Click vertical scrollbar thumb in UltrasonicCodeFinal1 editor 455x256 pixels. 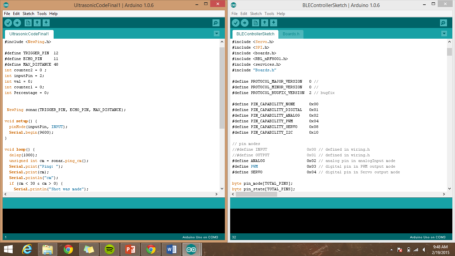tap(222, 88)
